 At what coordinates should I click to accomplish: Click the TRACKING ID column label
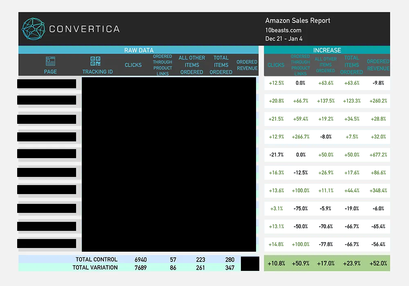98,71
